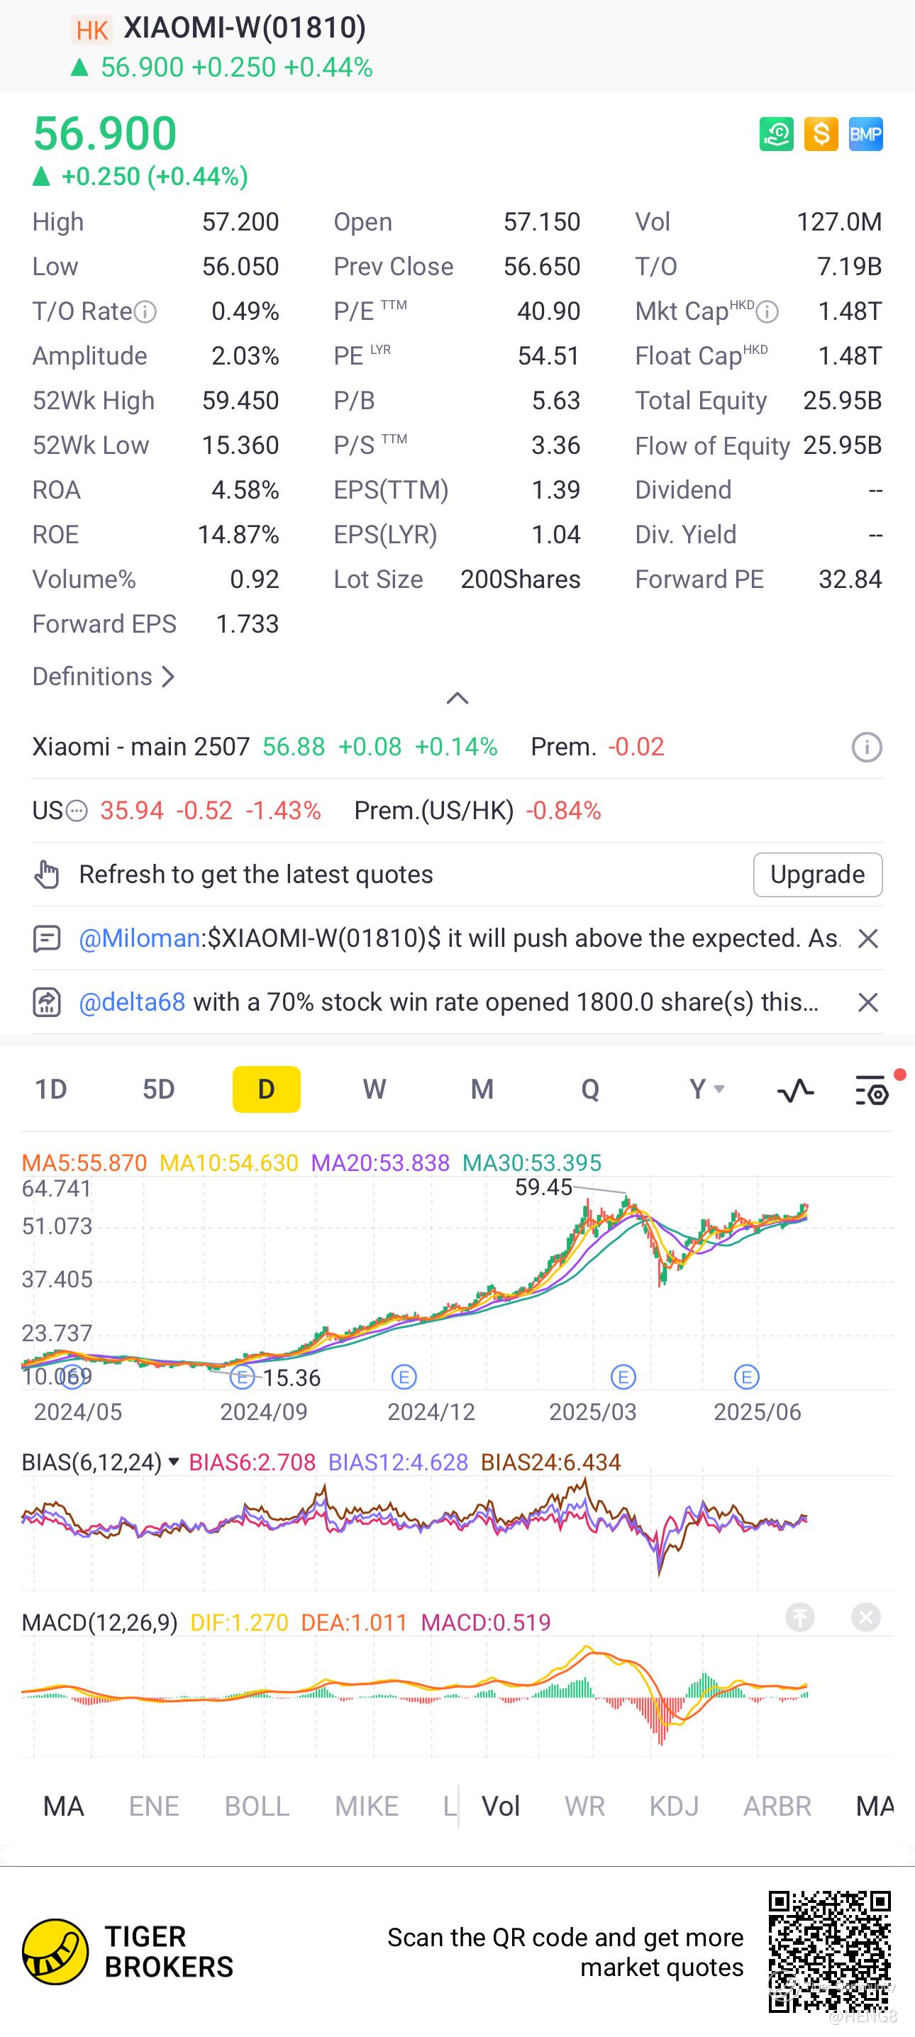Tap the Mkt Cap info icon
Viewport: 915px width, 2037px height.
(x=767, y=311)
